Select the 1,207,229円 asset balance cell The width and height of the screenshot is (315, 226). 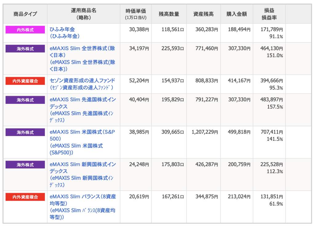click(205, 132)
